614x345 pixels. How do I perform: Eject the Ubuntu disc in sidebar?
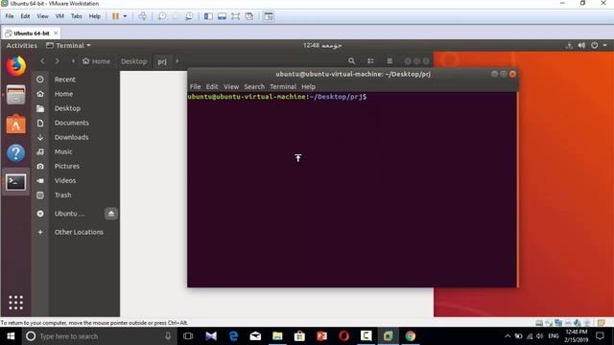click(111, 214)
